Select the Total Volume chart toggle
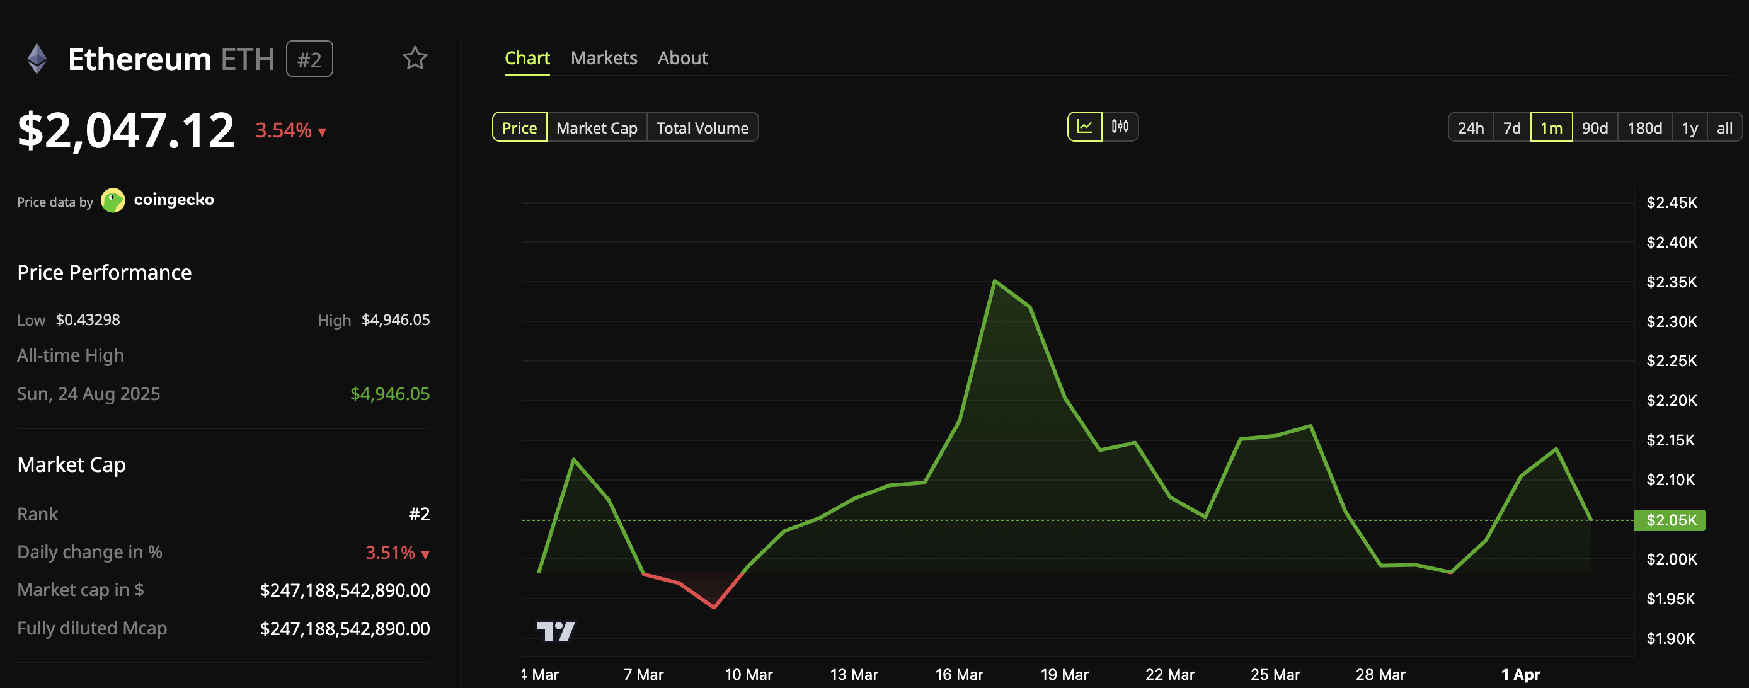1749x688 pixels. click(702, 128)
